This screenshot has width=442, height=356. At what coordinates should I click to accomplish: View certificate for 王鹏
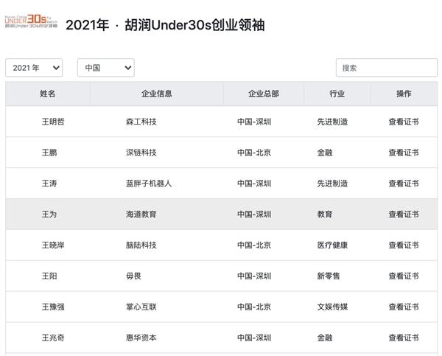tap(404, 153)
